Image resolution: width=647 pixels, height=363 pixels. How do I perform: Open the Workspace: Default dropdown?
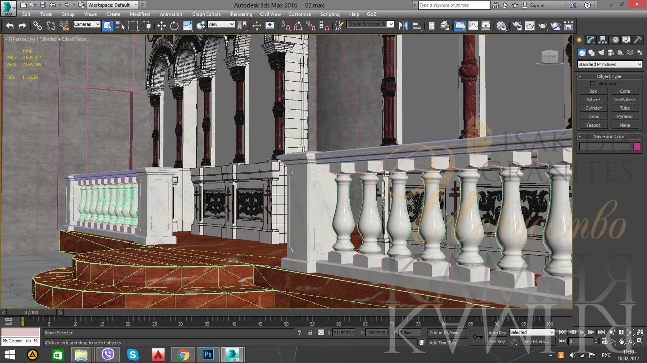(112, 5)
